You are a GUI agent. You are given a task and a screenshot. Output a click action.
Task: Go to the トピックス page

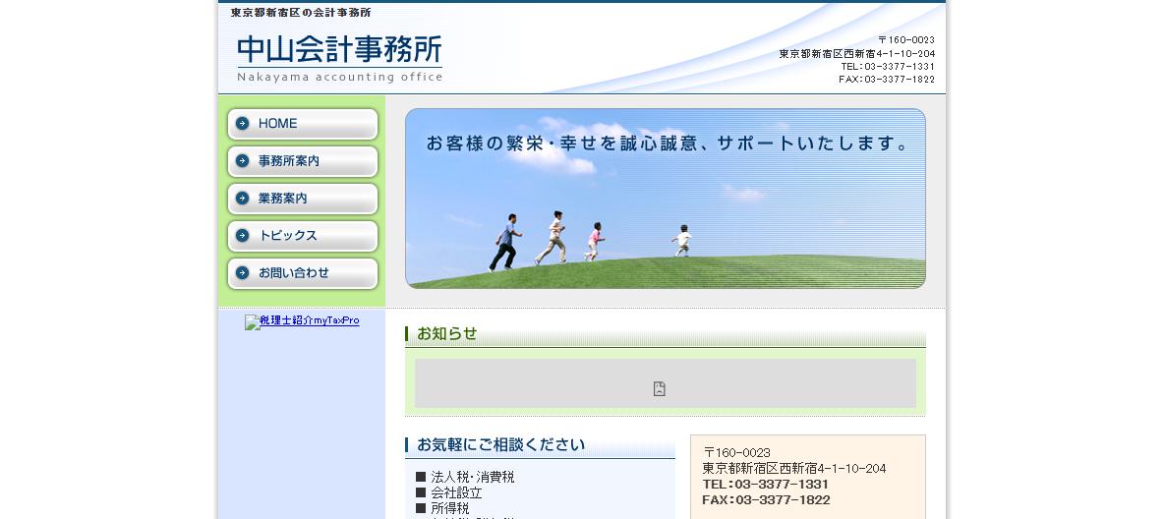(303, 235)
